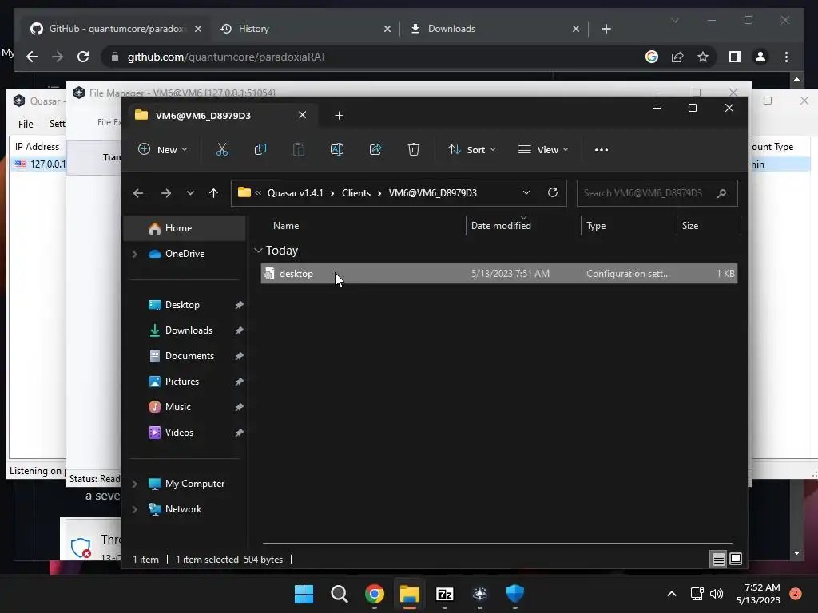Screen dimensions: 818x613
Task: Close the VM6@VM6_D8979D3 Explorer tab
Action: coord(302,115)
